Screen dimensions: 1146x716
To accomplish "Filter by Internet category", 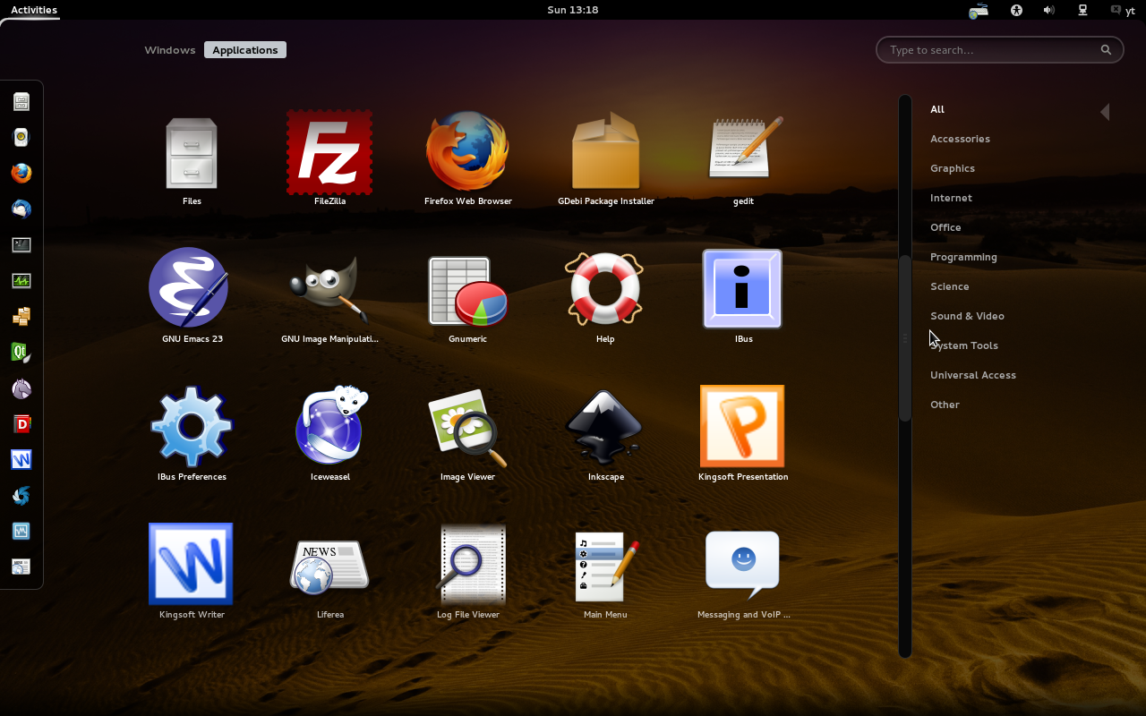I will (x=951, y=198).
